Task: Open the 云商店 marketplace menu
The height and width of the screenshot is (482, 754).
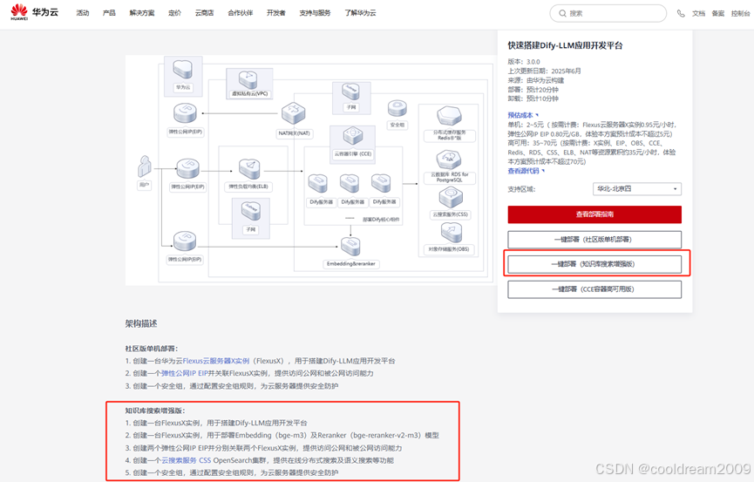Action: 204,13
